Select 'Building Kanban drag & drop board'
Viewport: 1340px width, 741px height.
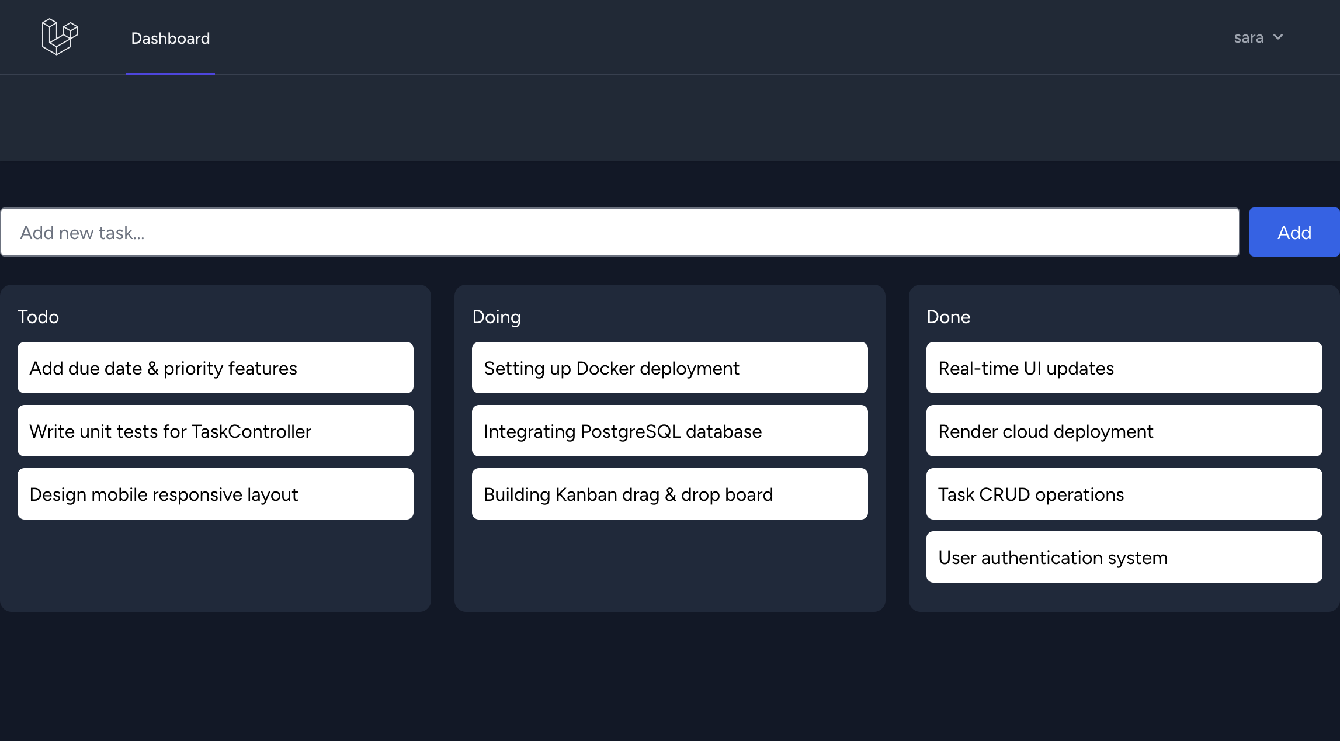(669, 494)
